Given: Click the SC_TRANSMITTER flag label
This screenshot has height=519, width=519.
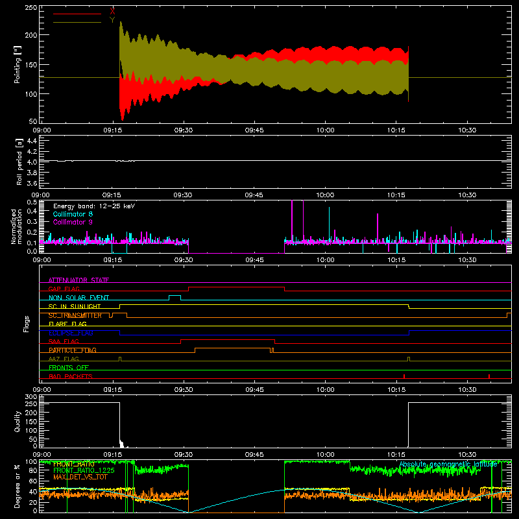Looking at the screenshot, I should click(75, 315).
